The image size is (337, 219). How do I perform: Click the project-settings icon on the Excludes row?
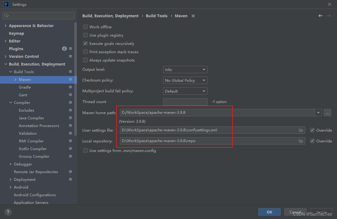tap(70, 110)
